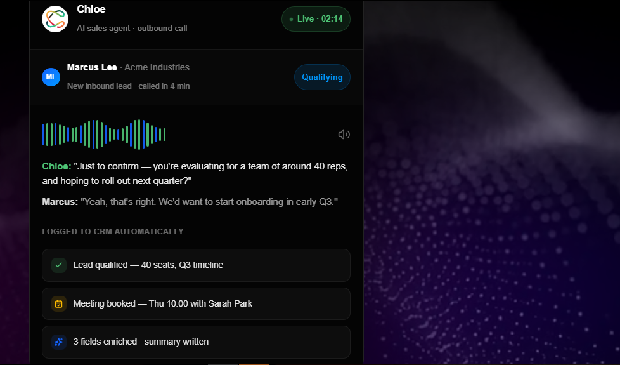Click Chloe's colorful logo avatar
Image resolution: width=620 pixels, height=365 pixels.
click(55, 19)
